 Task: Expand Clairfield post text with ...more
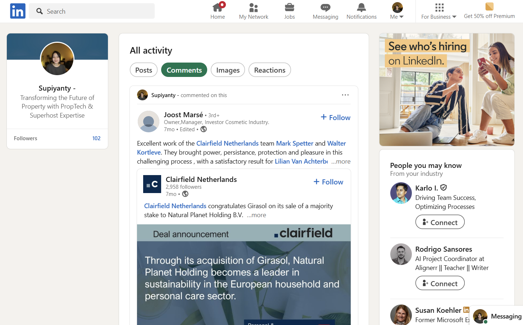coord(256,215)
